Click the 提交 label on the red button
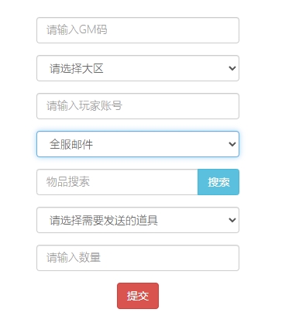This screenshot has width=282, height=316. pyautogui.click(x=138, y=296)
